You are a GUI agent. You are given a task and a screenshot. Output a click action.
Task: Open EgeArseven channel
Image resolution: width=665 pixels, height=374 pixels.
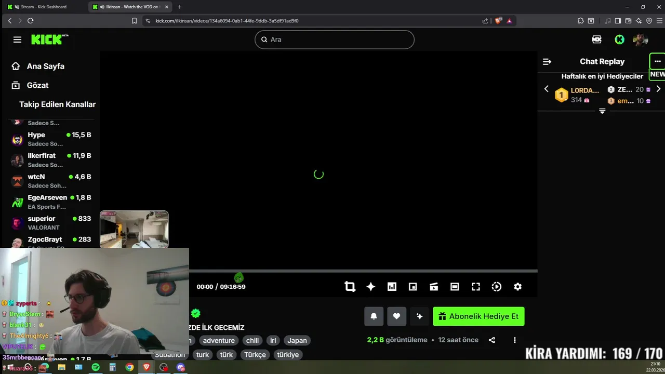51,202
